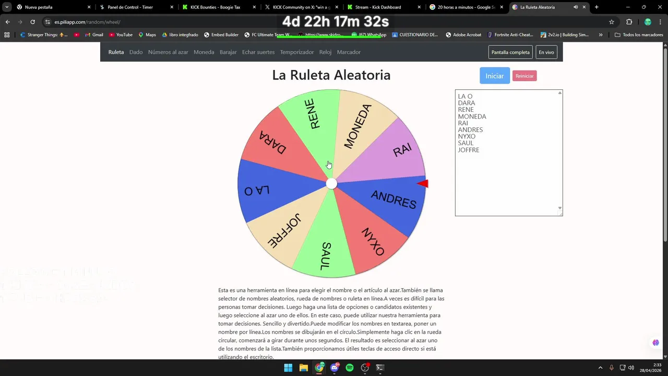Open Discord from the taskbar

(x=335, y=368)
